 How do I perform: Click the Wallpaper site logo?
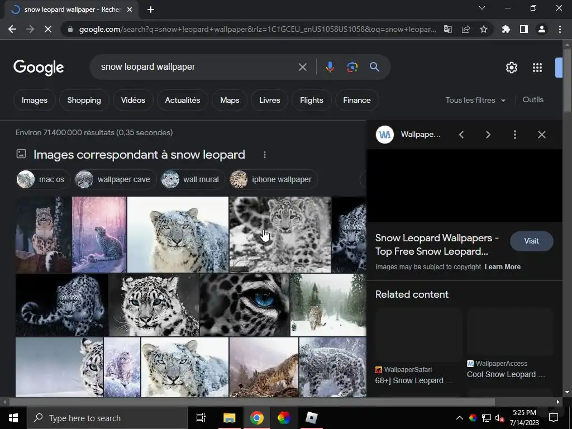(385, 135)
